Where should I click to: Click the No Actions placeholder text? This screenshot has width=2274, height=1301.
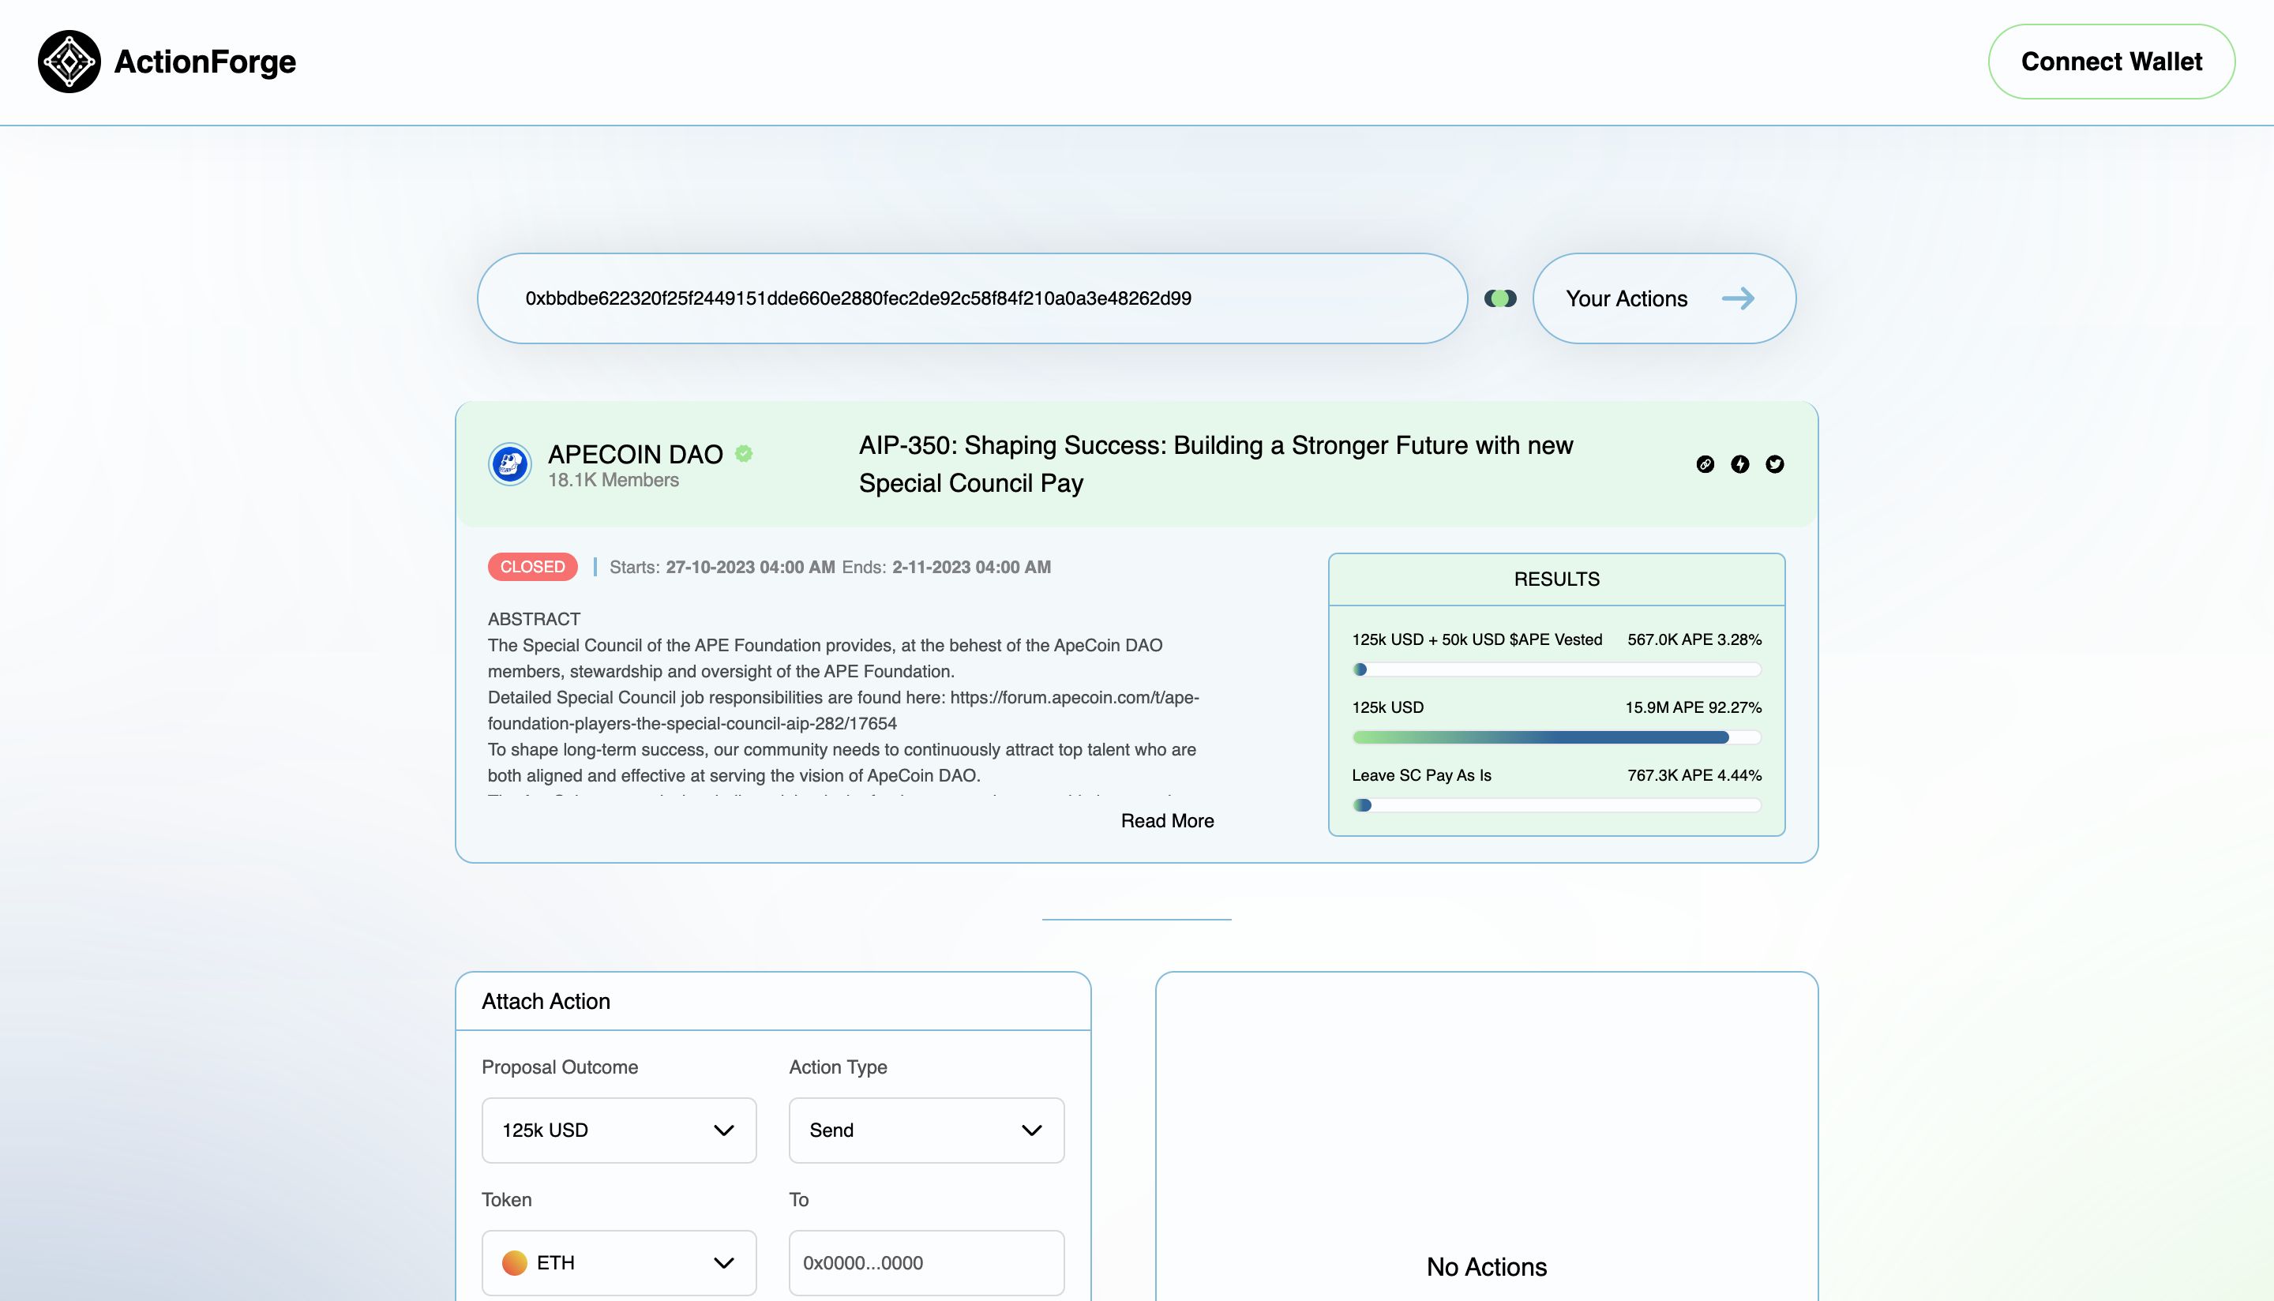1486,1266
